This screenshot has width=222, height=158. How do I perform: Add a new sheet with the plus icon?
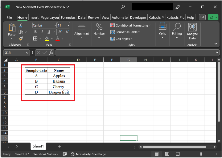pos(60,147)
